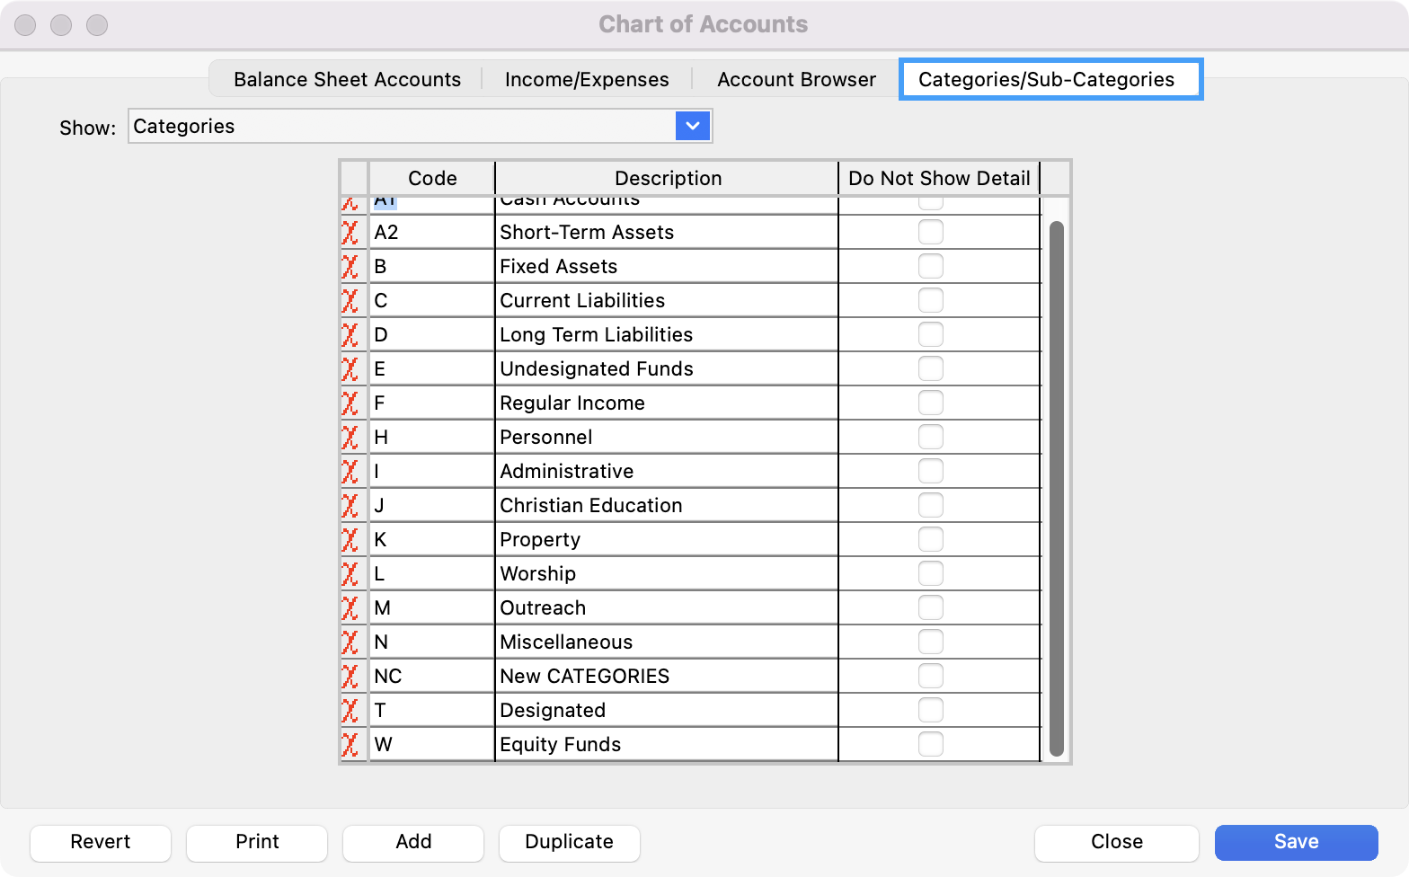Enable Do Not Show Detail for Personnel
Viewport: 1409px width, 877px height.
(930, 438)
